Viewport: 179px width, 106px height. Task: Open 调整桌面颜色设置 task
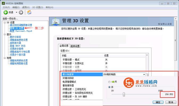tap(19, 40)
